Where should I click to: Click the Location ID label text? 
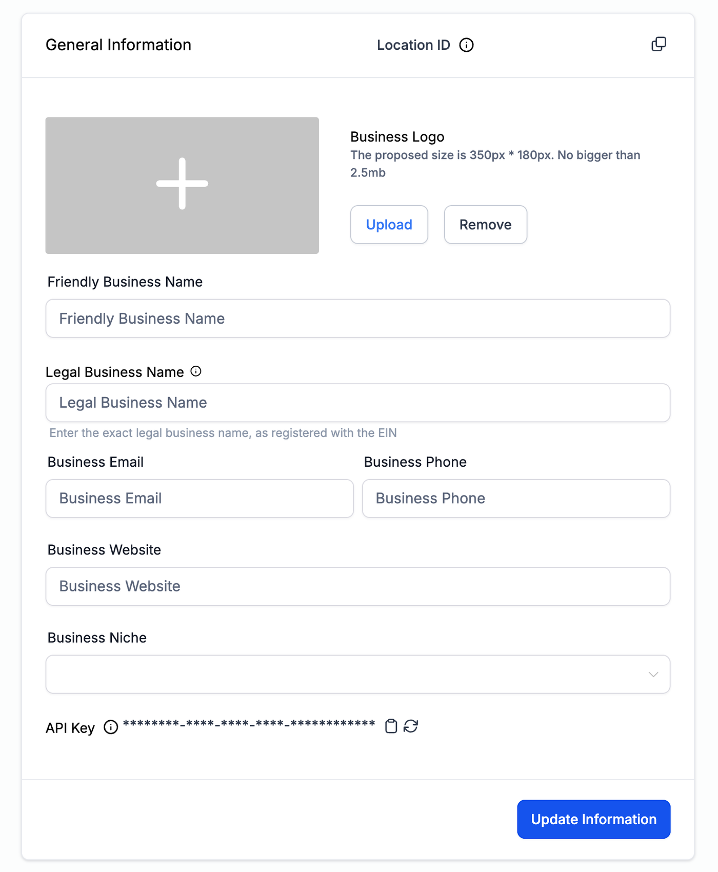(x=413, y=45)
